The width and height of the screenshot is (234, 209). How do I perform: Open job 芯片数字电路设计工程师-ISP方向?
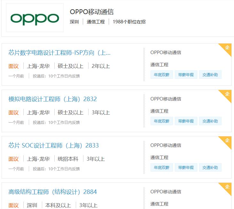(59, 52)
